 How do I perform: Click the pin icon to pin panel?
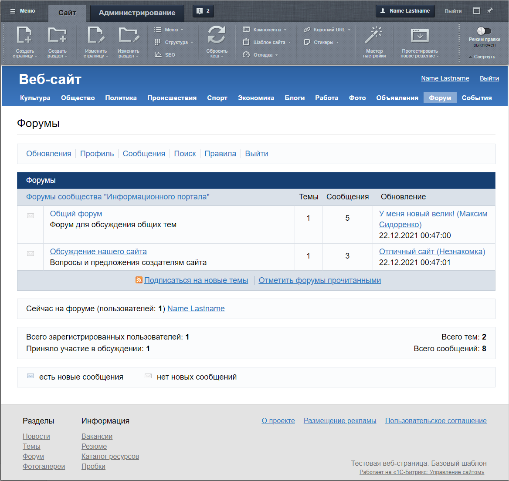[x=490, y=11]
